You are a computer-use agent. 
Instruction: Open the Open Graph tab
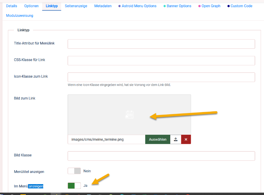[x=209, y=6]
